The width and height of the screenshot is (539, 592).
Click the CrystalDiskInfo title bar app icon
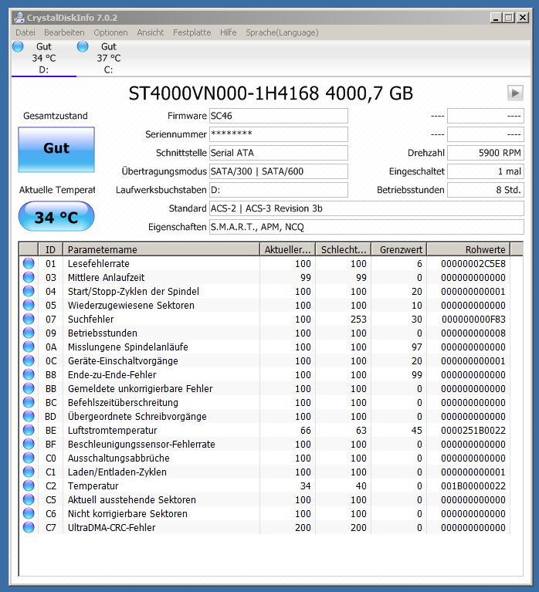19,18
